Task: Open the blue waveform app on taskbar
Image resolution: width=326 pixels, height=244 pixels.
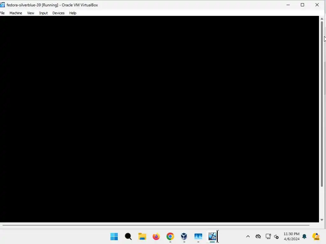Action: pyautogui.click(x=198, y=236)
